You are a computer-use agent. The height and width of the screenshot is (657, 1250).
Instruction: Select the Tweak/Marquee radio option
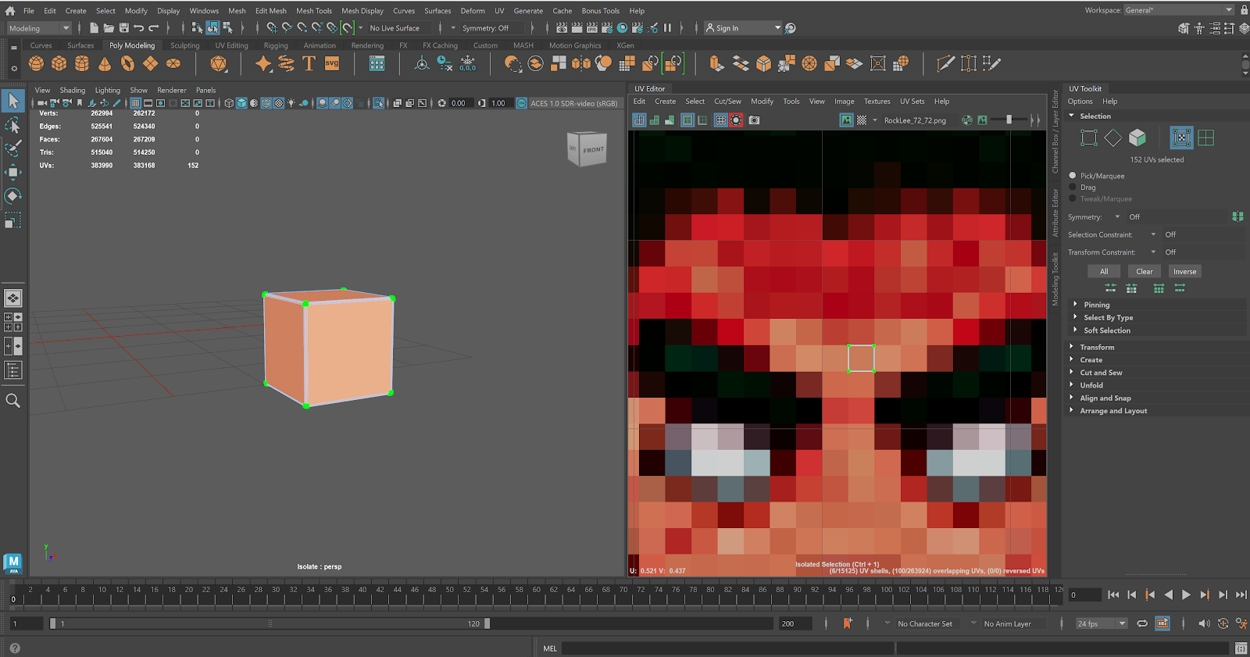pos(1073,198)
